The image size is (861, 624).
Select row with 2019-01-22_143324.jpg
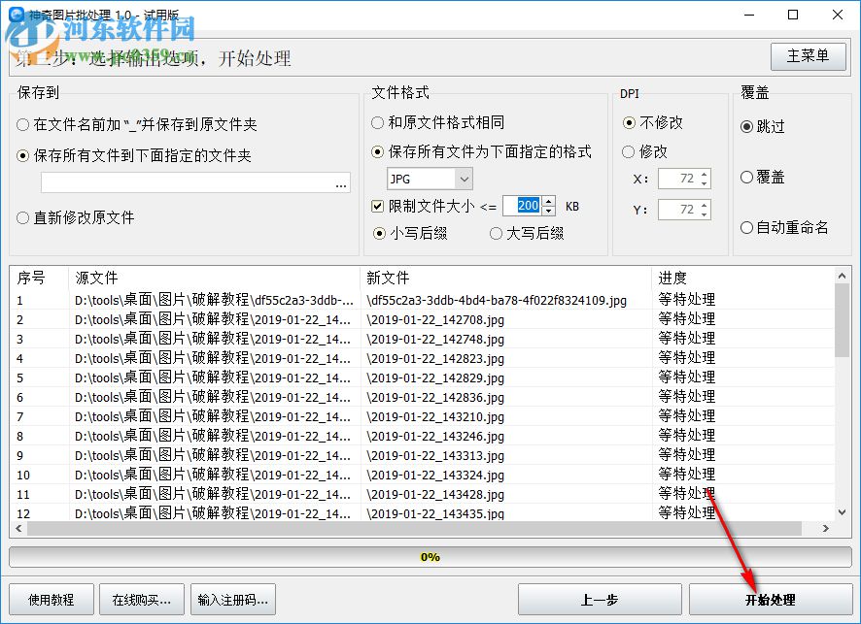click(x=422, y=475)
